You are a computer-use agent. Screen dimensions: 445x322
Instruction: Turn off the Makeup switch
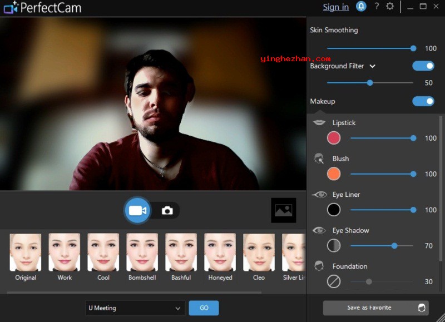(x=423, y=101)
